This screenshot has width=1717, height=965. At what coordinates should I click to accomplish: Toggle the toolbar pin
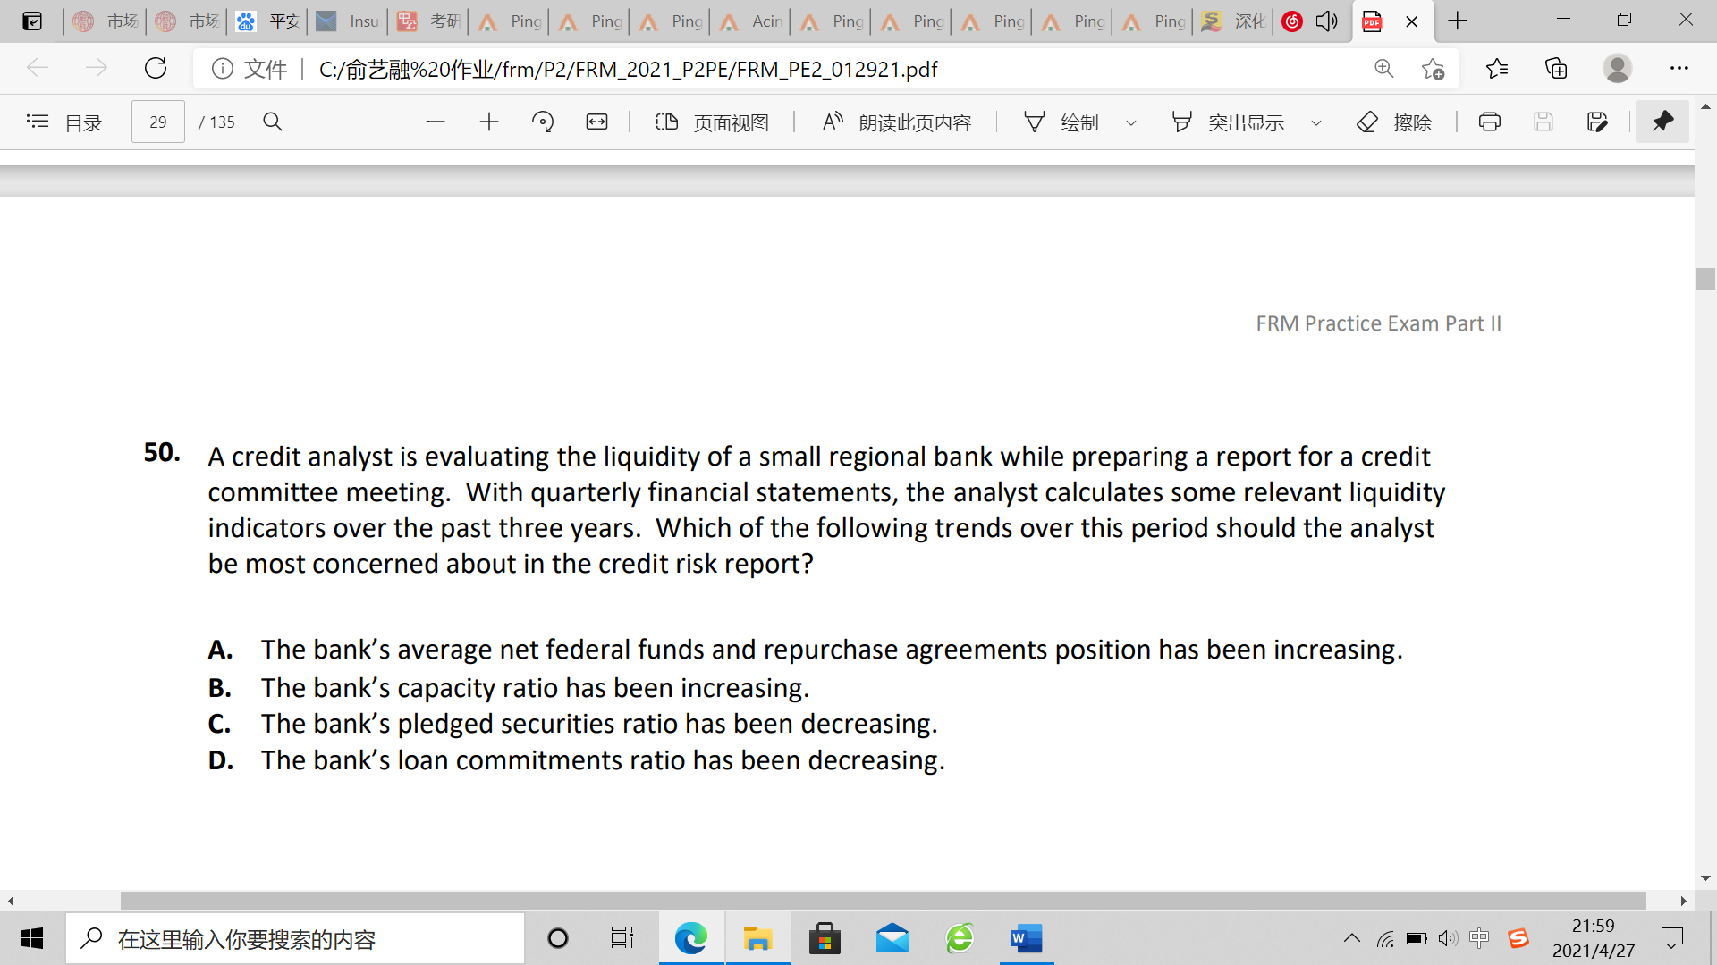pyautogui.click(x=1662, y=122)
